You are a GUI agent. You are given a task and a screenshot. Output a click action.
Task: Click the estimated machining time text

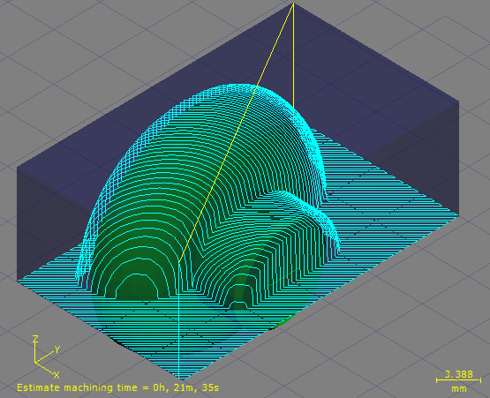tap(117, 387)
